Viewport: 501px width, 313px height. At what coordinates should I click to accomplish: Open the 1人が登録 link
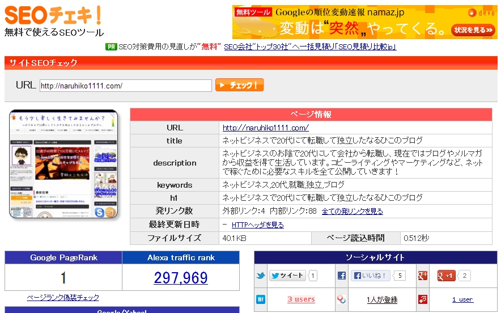(382, 299)
